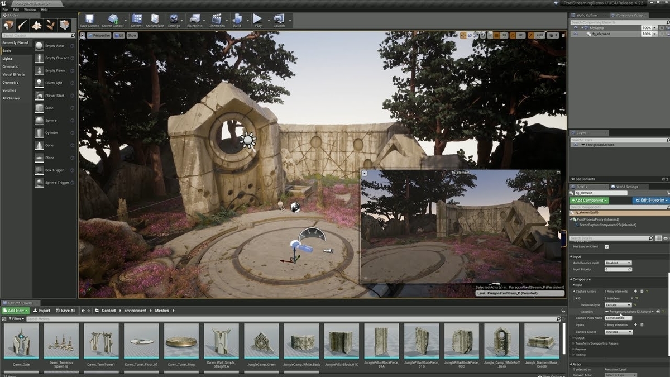Image resolution: width=670 pixels, height=377 pixels.
Task: Select the Sphere Trigger item
Action: [54, 183]
